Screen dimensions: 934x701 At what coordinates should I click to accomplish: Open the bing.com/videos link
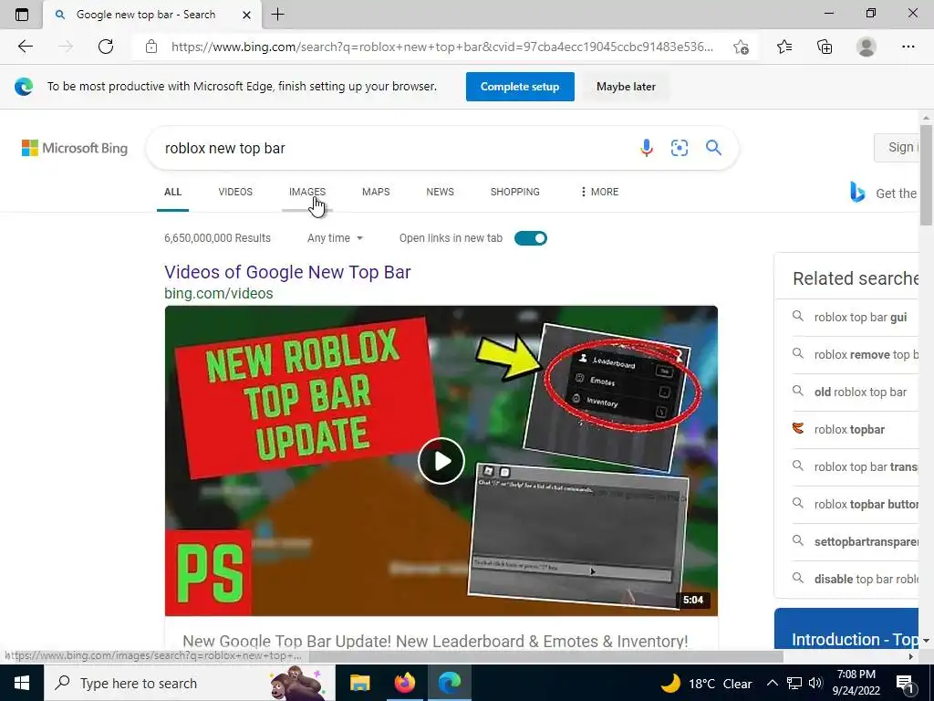pyautogui.click(x=219, y=293)
